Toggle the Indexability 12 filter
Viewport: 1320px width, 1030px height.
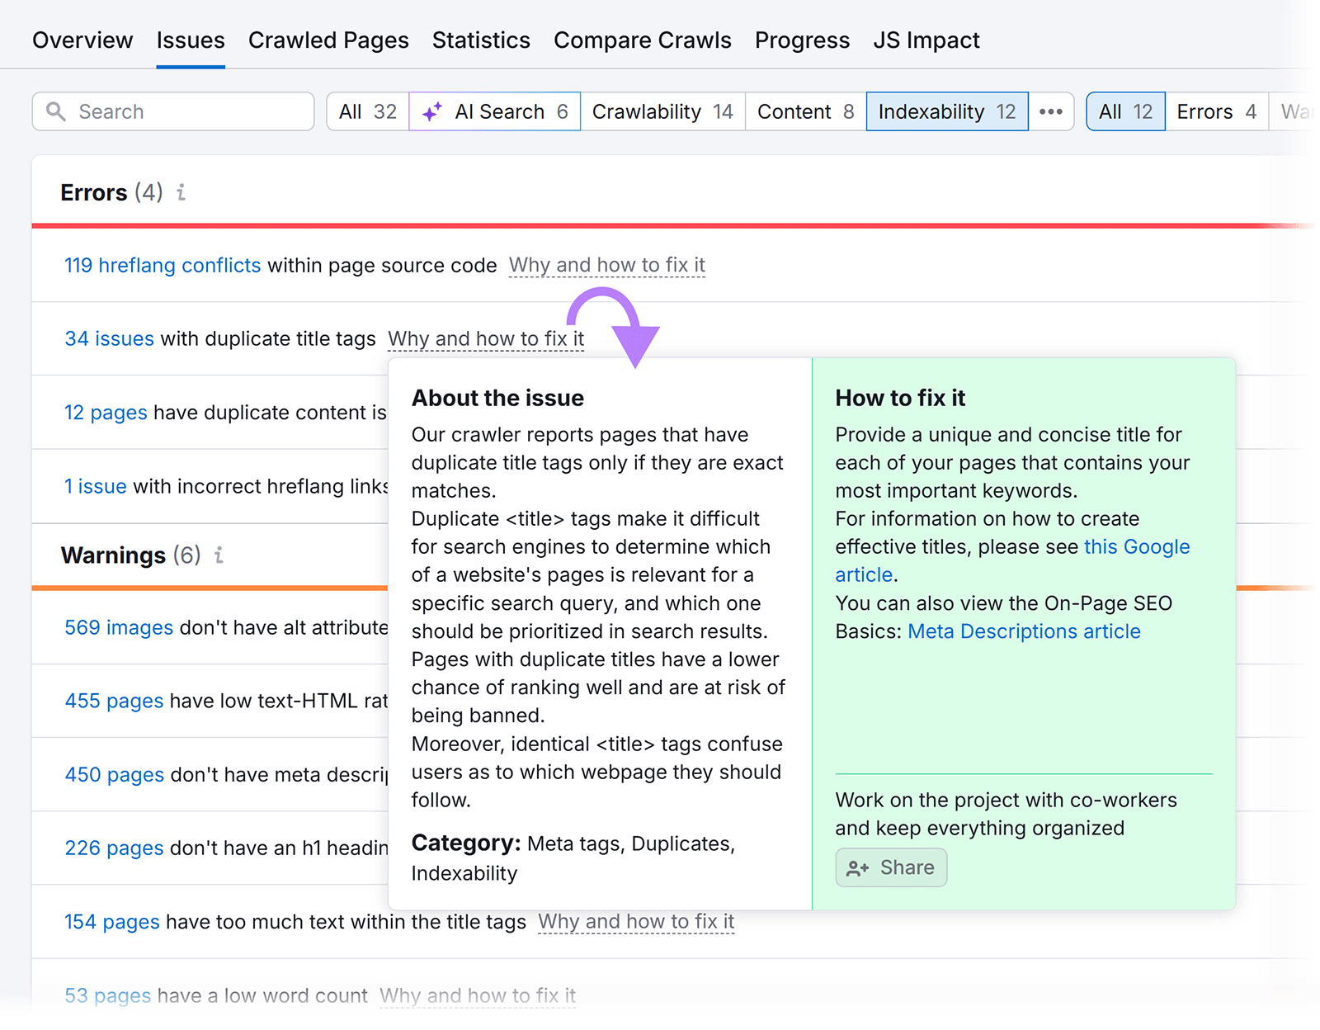946,111
